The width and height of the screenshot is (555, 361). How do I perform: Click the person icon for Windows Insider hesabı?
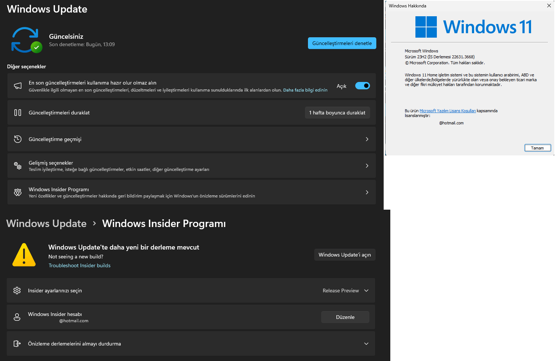coord(17,317)
